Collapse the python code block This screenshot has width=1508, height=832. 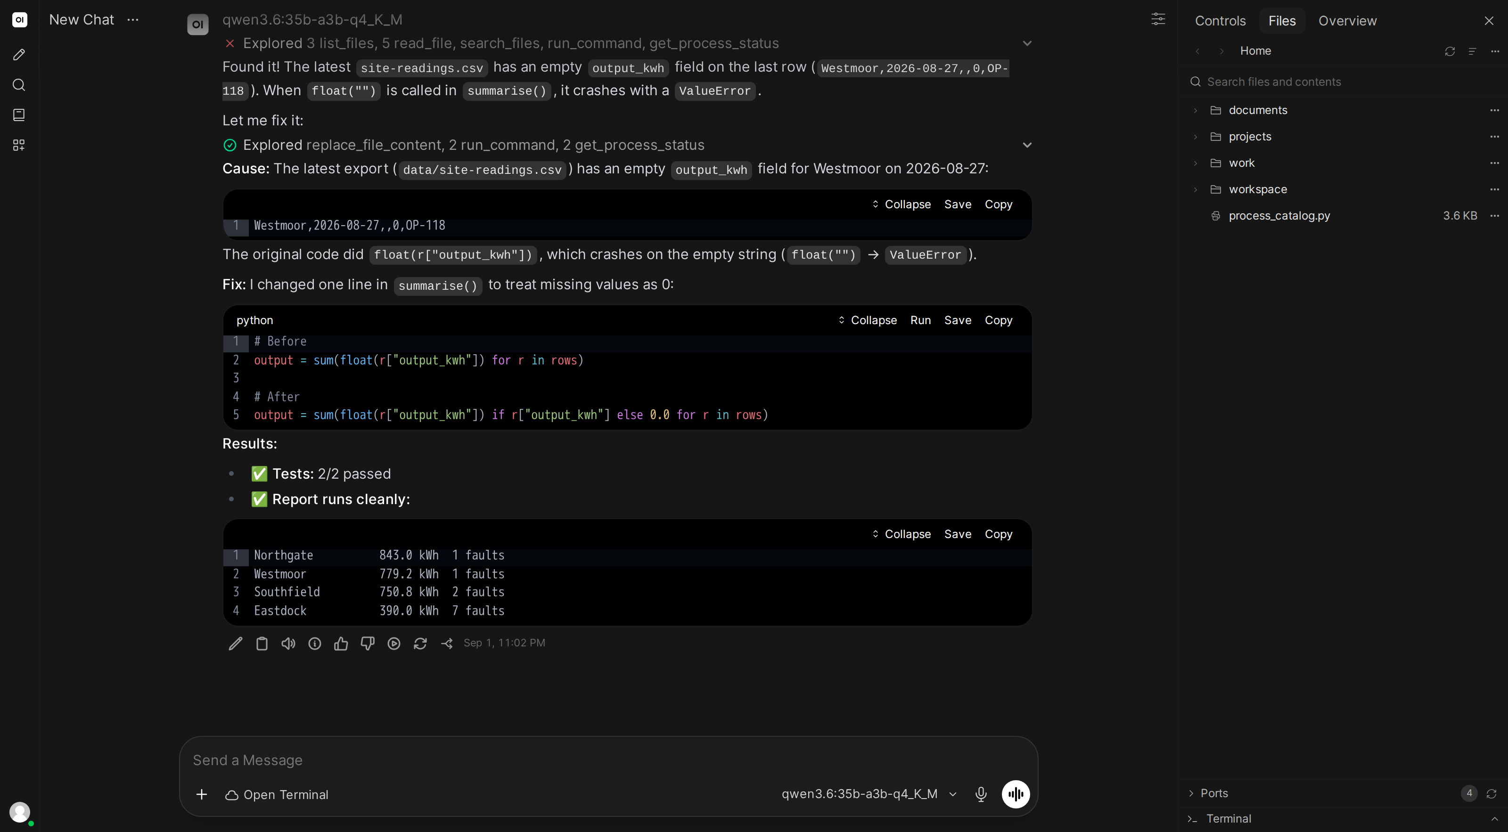(867, 320)
